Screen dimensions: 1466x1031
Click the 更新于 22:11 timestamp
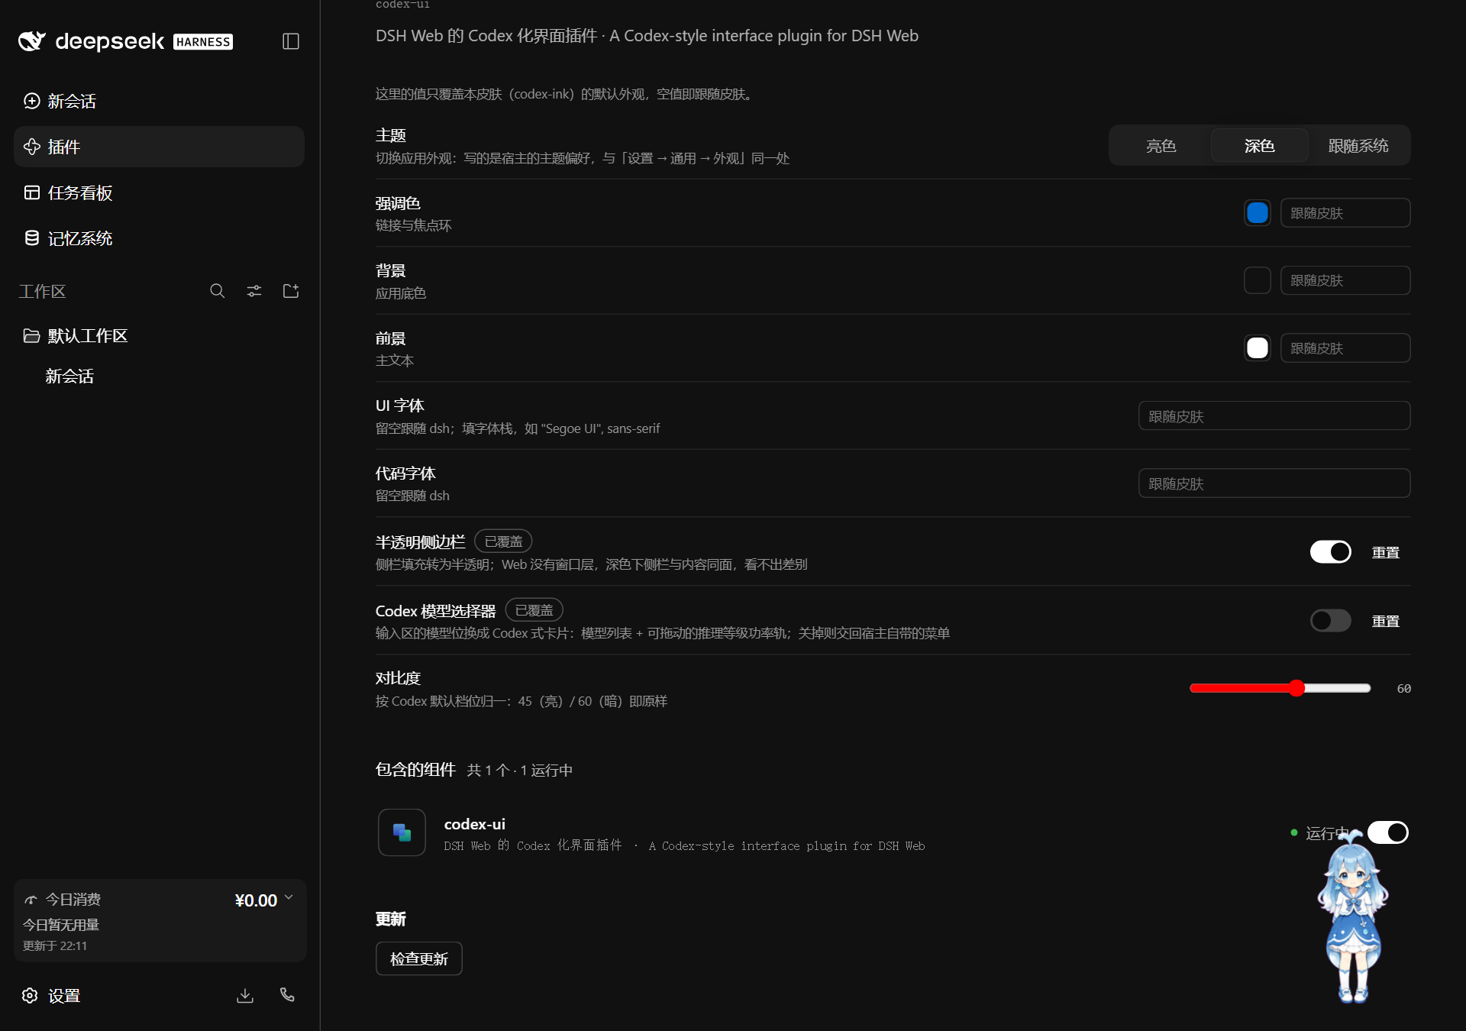[x=55, y=945]
